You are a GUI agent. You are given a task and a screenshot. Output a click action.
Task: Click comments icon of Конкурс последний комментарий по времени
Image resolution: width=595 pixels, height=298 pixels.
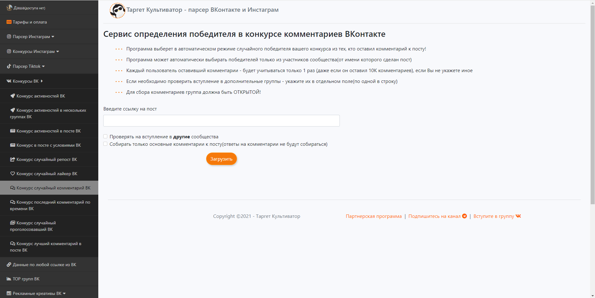(x=13, y=202)
